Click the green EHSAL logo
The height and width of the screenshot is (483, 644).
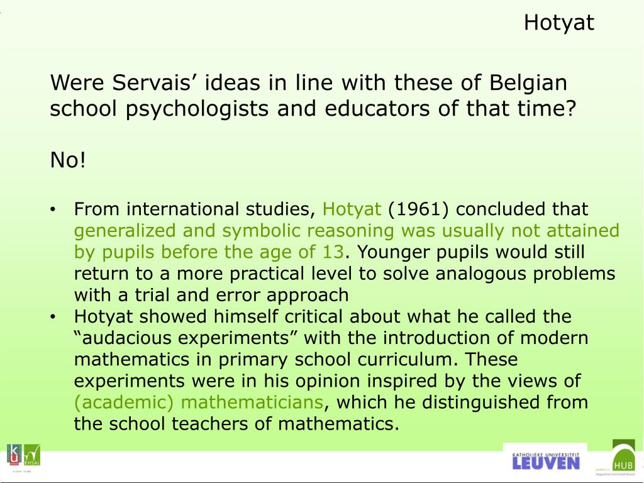tap(32, 455)
